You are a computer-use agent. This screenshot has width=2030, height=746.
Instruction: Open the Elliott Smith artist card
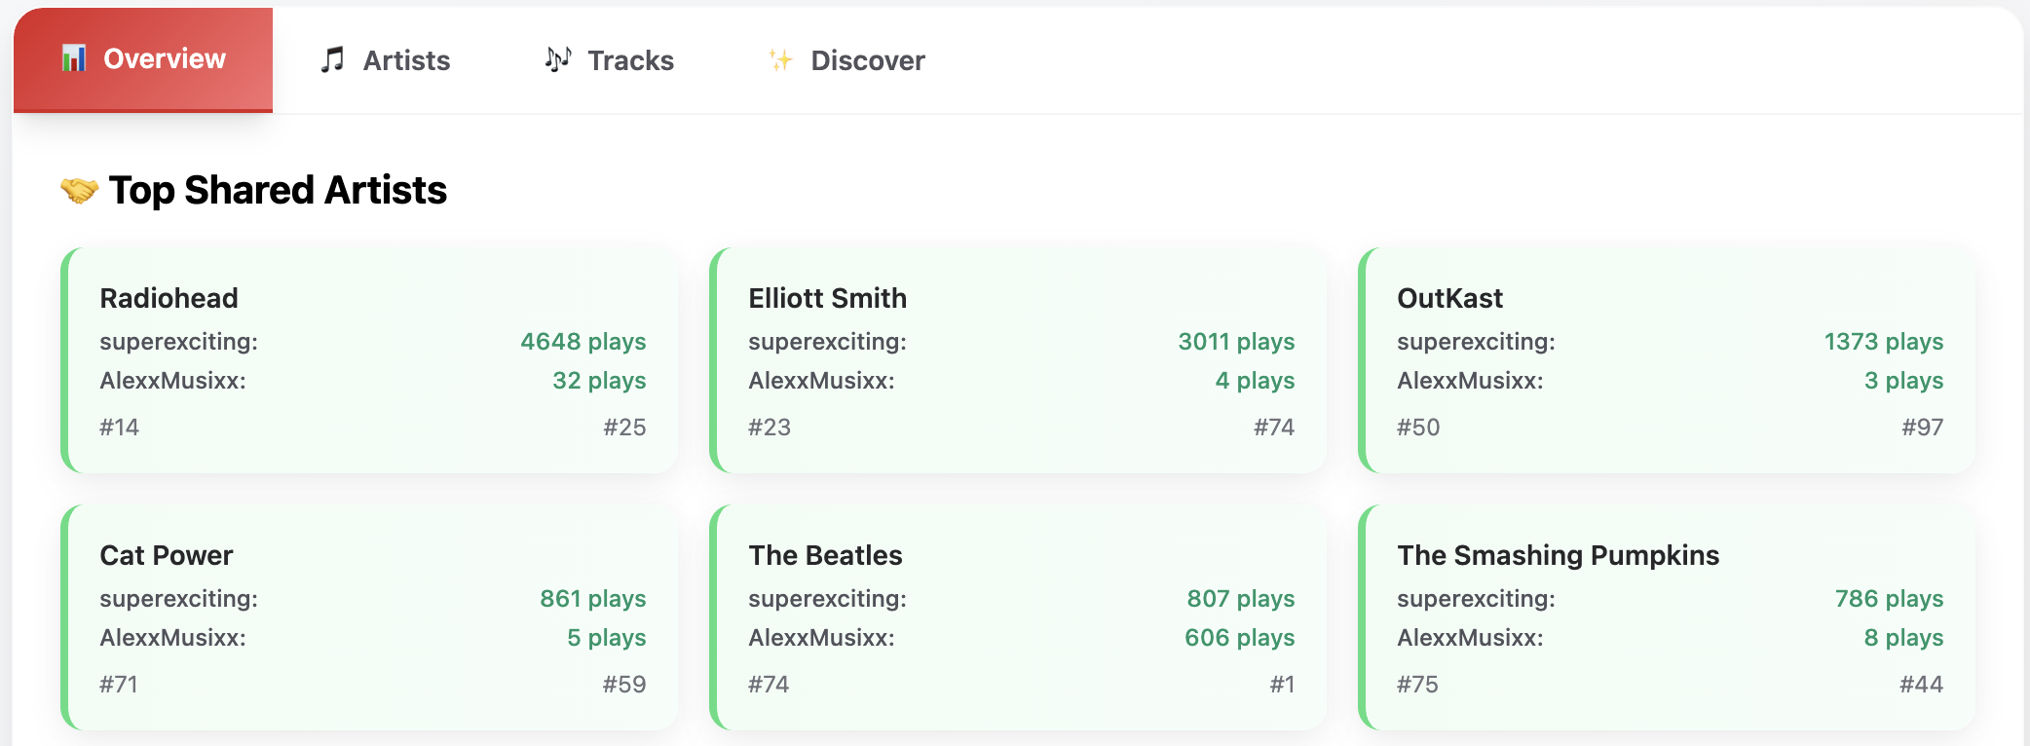coord(1019,360)
